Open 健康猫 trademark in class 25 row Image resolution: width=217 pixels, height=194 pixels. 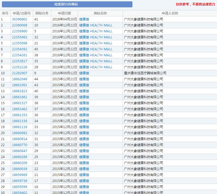pos(84,157)
